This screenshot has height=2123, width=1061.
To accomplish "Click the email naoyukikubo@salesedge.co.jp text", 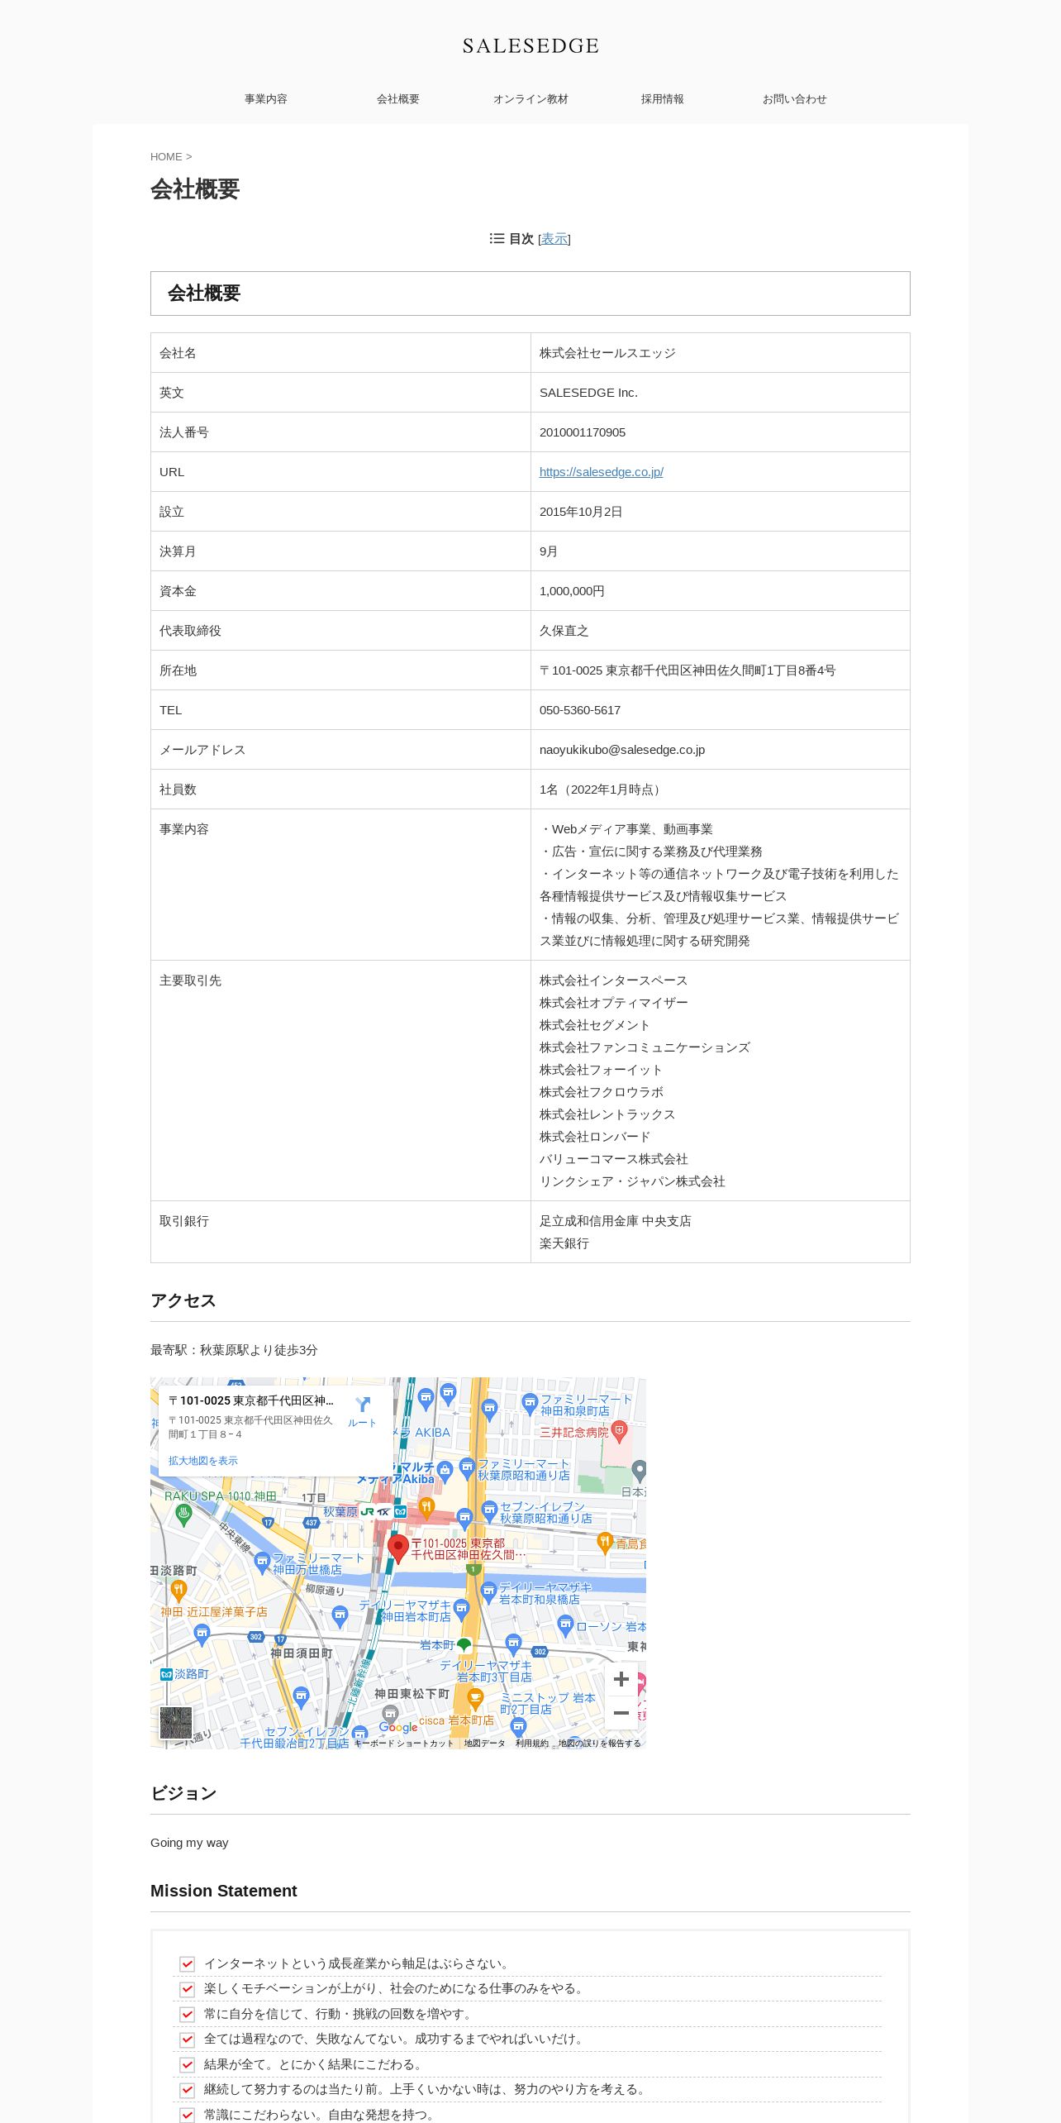I will point(622,750).
